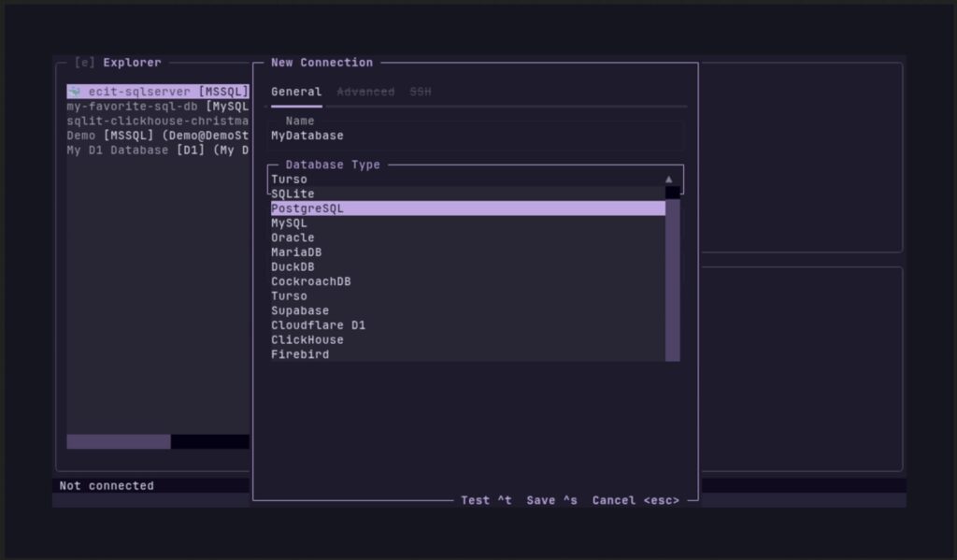The height and width of the screenshot is (560, 957).
Task: Click the Explorer horizontal scrollbar thumb
Action: coord(118,441)
